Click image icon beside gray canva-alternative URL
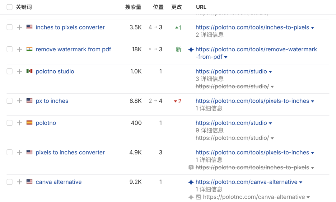Screen dimensions: 336x202 coord(198,197)
